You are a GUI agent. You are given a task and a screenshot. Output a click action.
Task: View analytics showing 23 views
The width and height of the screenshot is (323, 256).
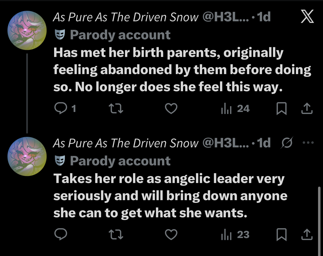(x=235, y=235)
